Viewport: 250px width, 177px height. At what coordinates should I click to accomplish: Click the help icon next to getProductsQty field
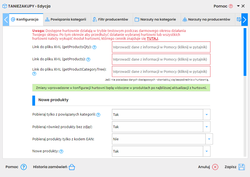click(94, 47)
